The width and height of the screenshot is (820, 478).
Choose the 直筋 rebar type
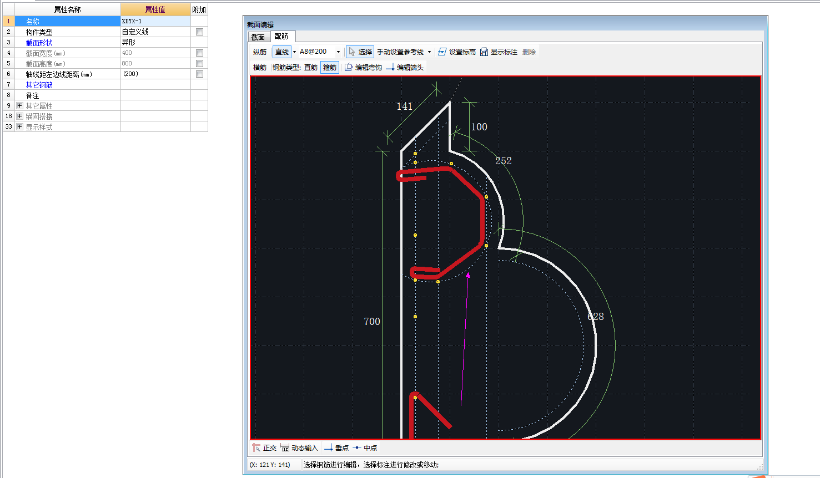tap(311, 67)
